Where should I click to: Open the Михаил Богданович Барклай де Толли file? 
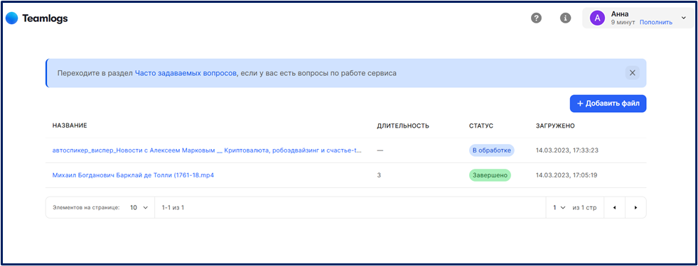[x=133, y=175]
